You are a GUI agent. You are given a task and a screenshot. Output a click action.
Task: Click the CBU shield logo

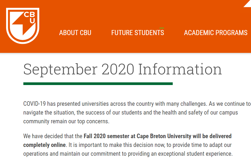point(23,26)
